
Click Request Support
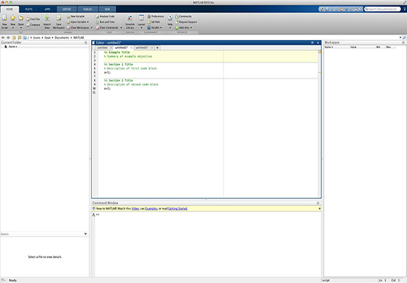click(x=186, y=22)
